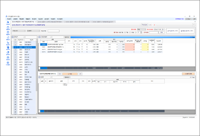Viewport: 200px width, 136px height.
Task: Open the first menu-bar item (기초관리)
Action: (9, 19)
